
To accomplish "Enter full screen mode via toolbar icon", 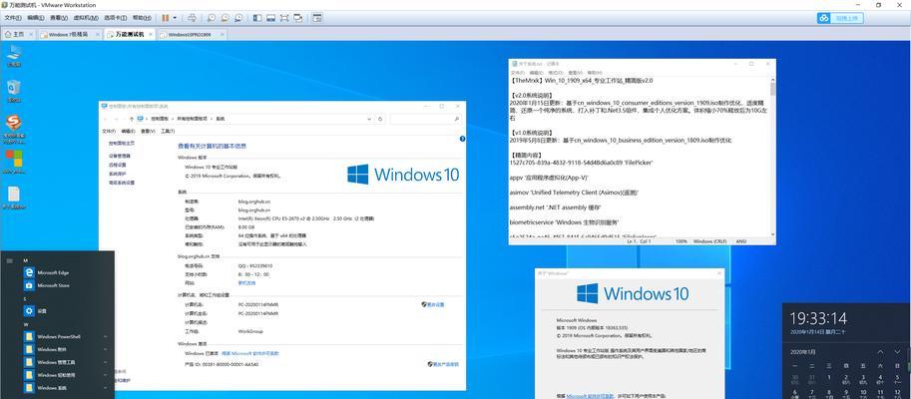I will point(284,18).
